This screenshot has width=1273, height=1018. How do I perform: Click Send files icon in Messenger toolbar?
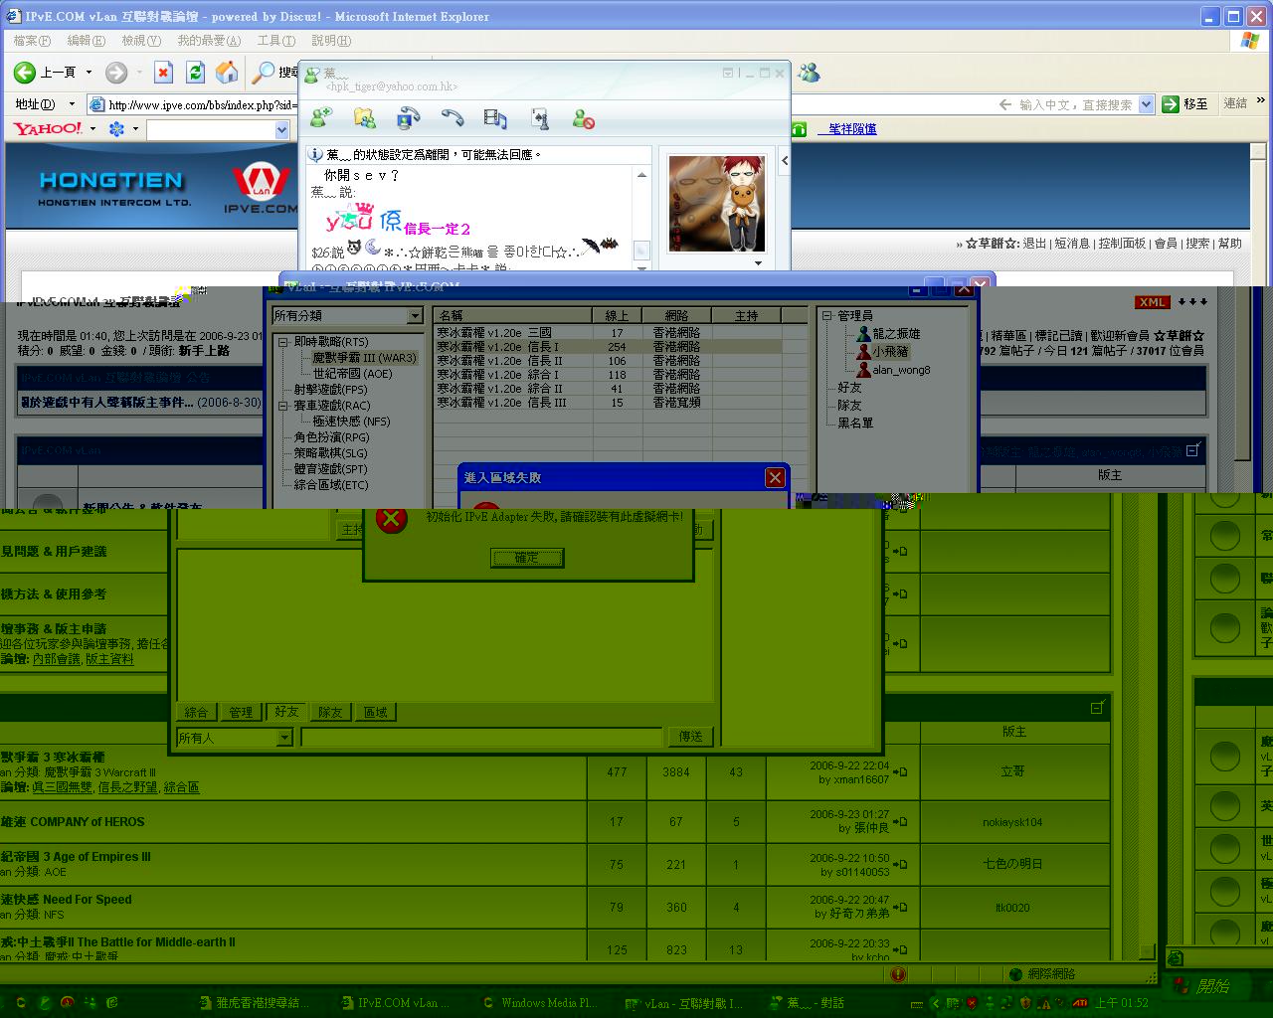click(x=365, y=118)
